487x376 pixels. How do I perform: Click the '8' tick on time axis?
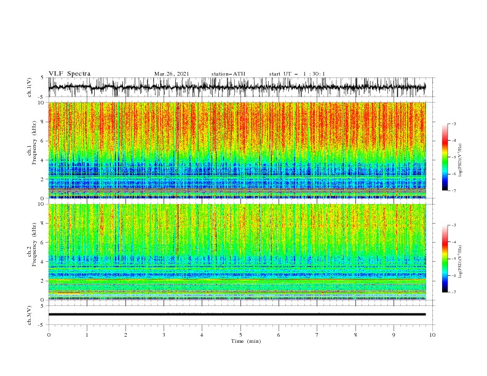(x=355, y=335)
